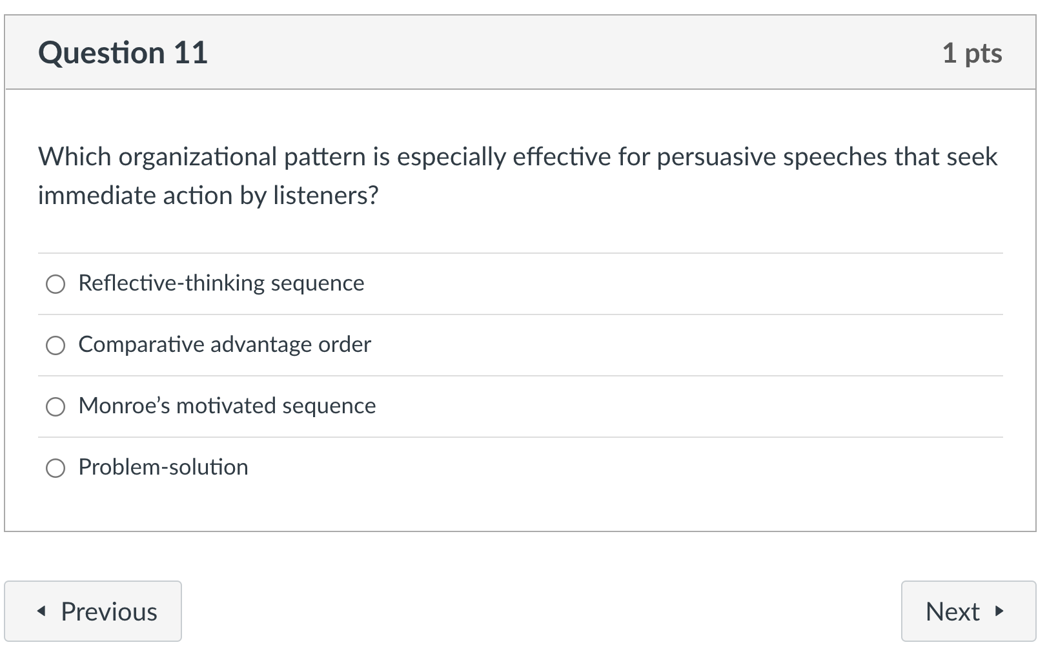Click the Problem-solution answer label

163,467
